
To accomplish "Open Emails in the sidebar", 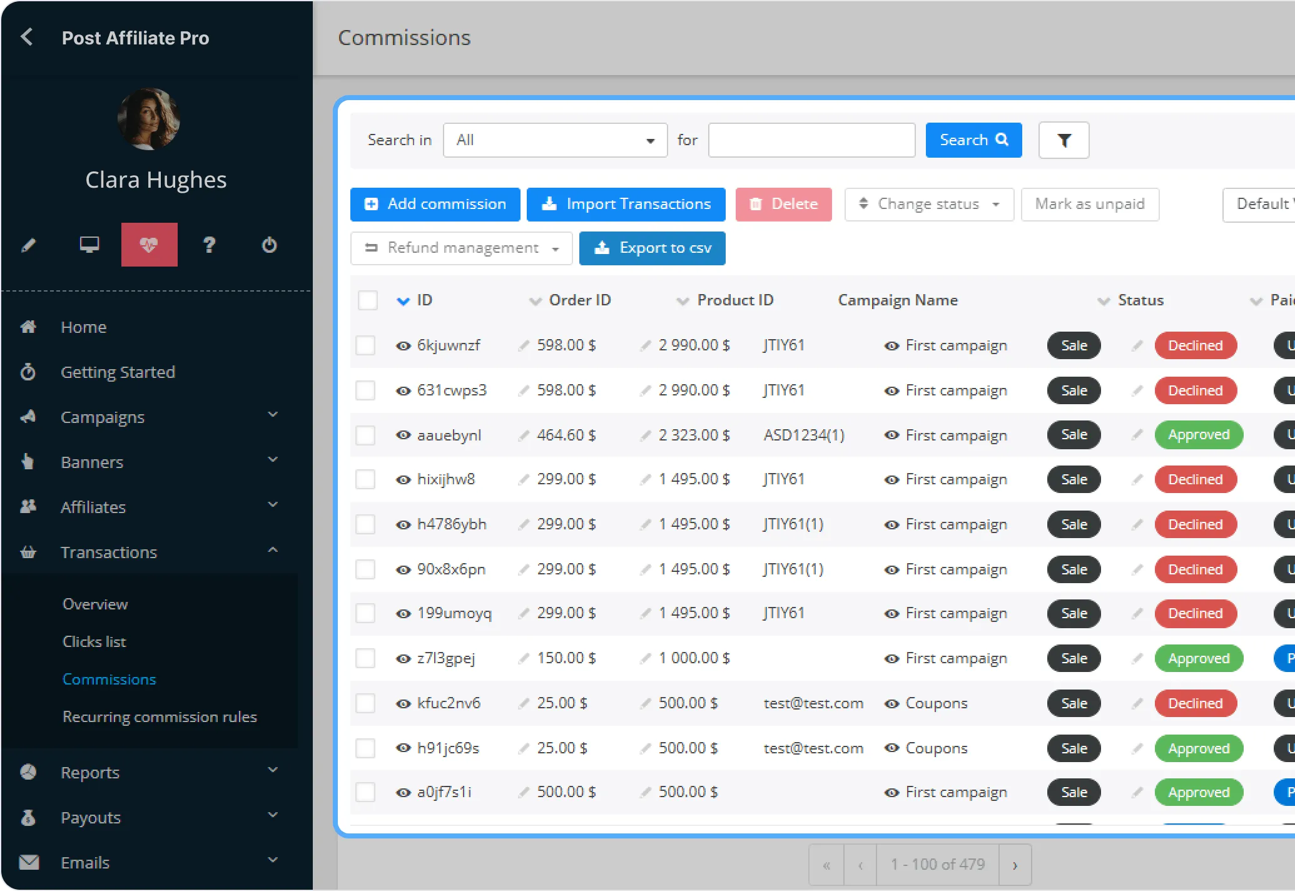I will pyautogui.click(x=85, y=863).
